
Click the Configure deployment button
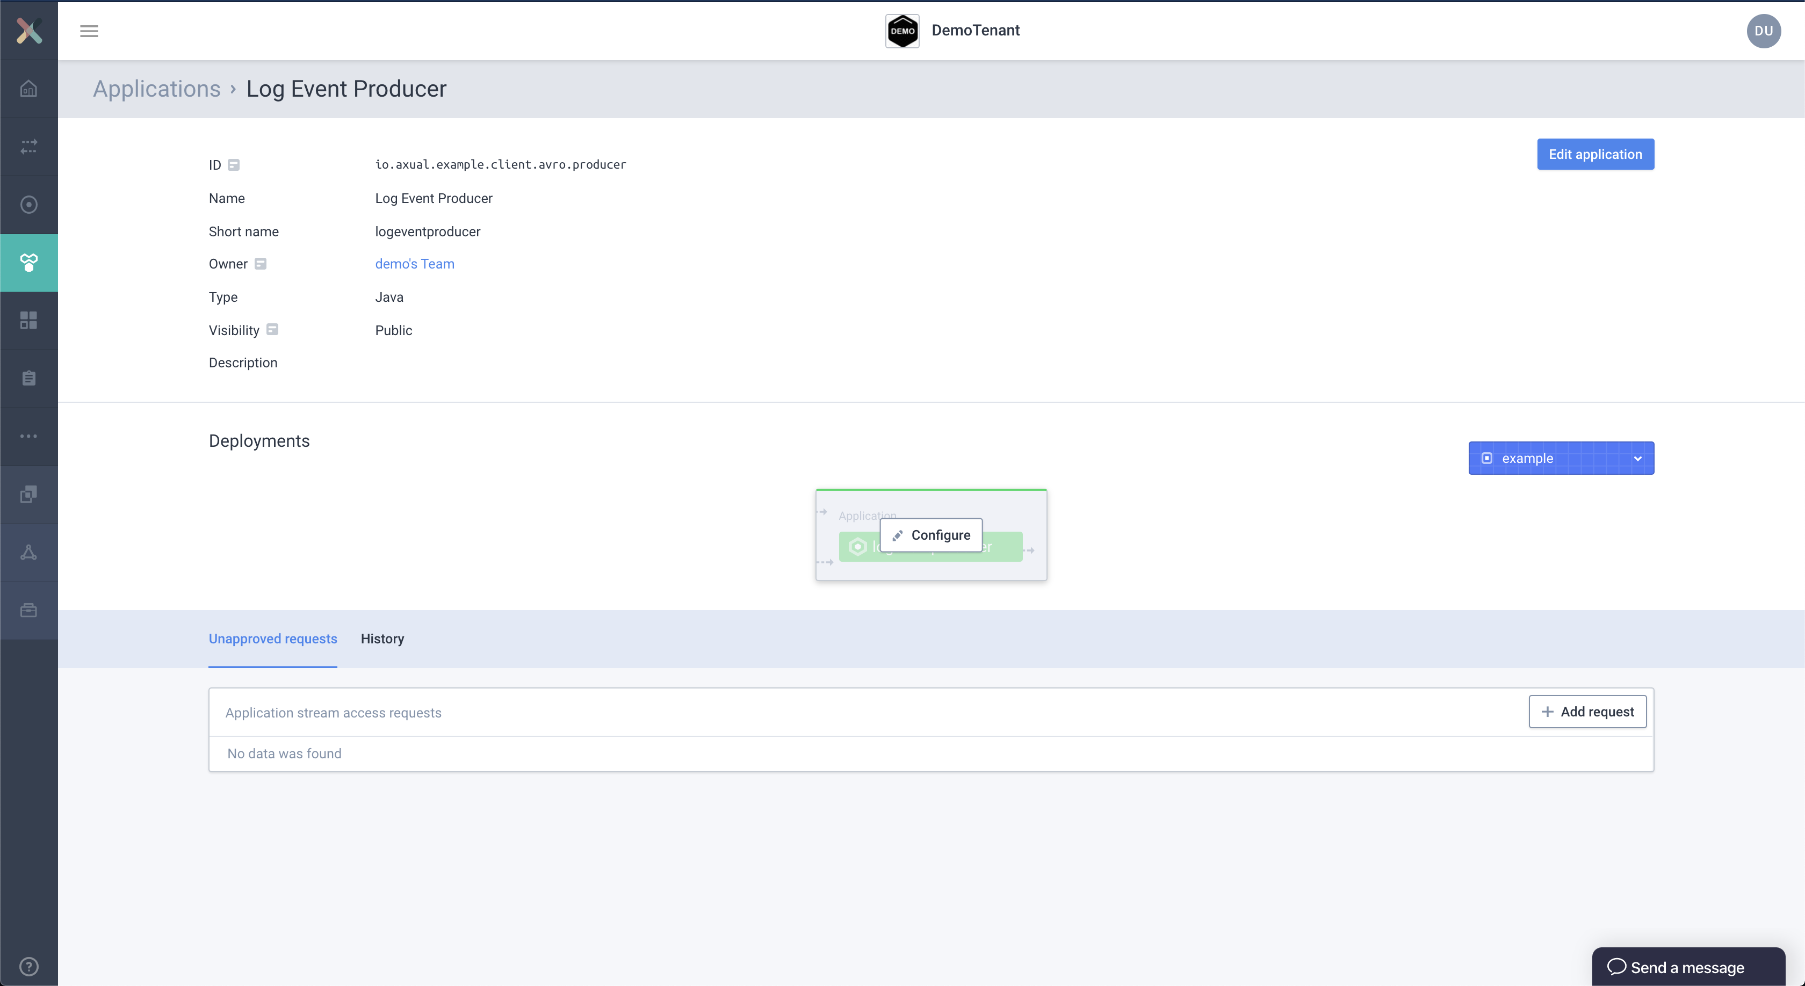pyautogui.click(x=932, y=534)
